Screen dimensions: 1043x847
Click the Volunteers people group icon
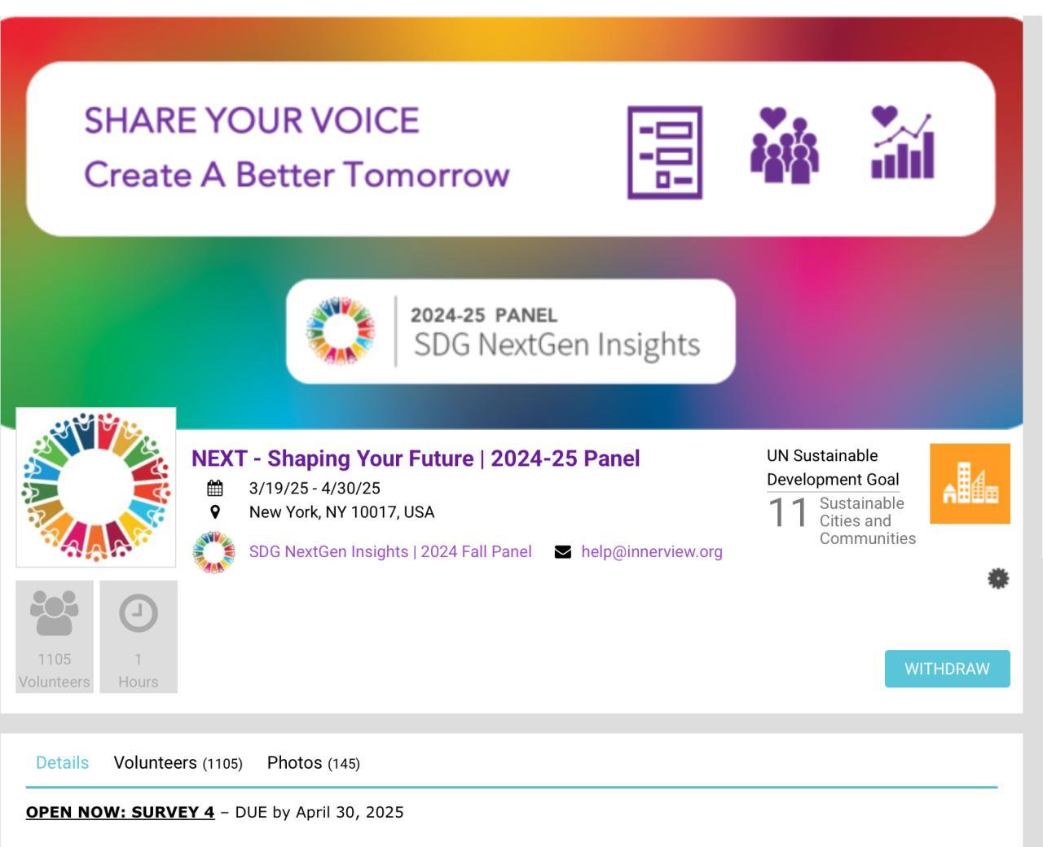[55, 613]
